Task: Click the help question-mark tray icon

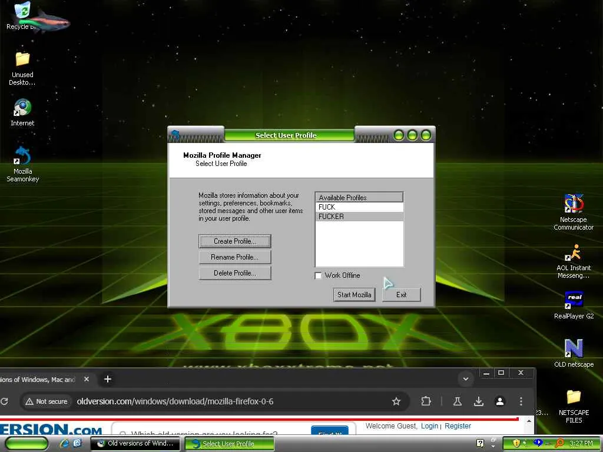Action: (x=480, y=443)
